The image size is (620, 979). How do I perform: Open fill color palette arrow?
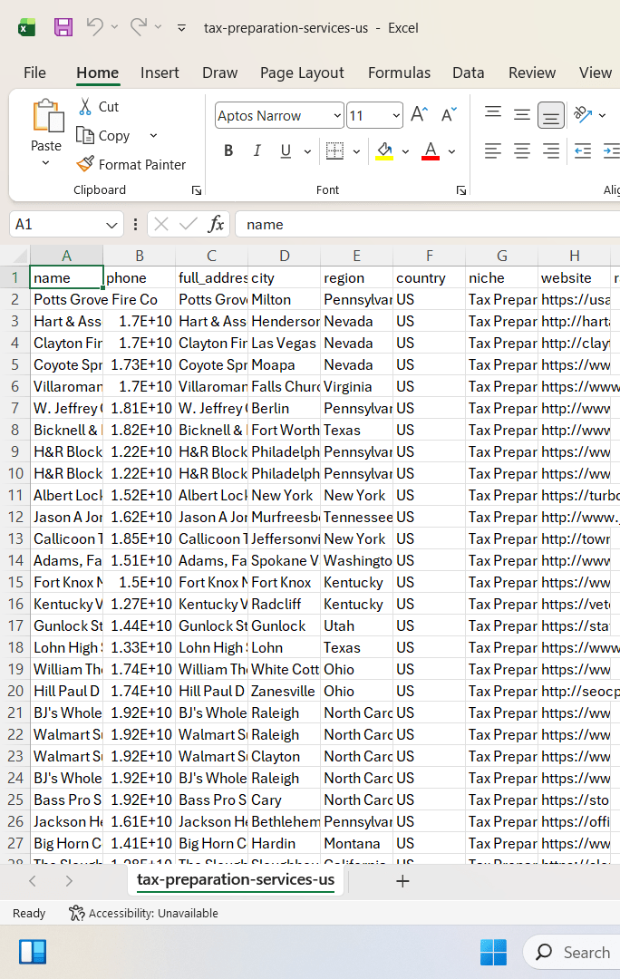(x=405, y=151)
